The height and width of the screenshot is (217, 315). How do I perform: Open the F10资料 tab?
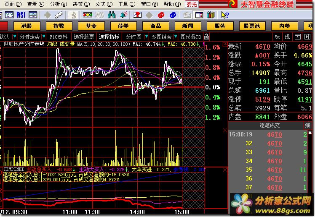point(59,37)
